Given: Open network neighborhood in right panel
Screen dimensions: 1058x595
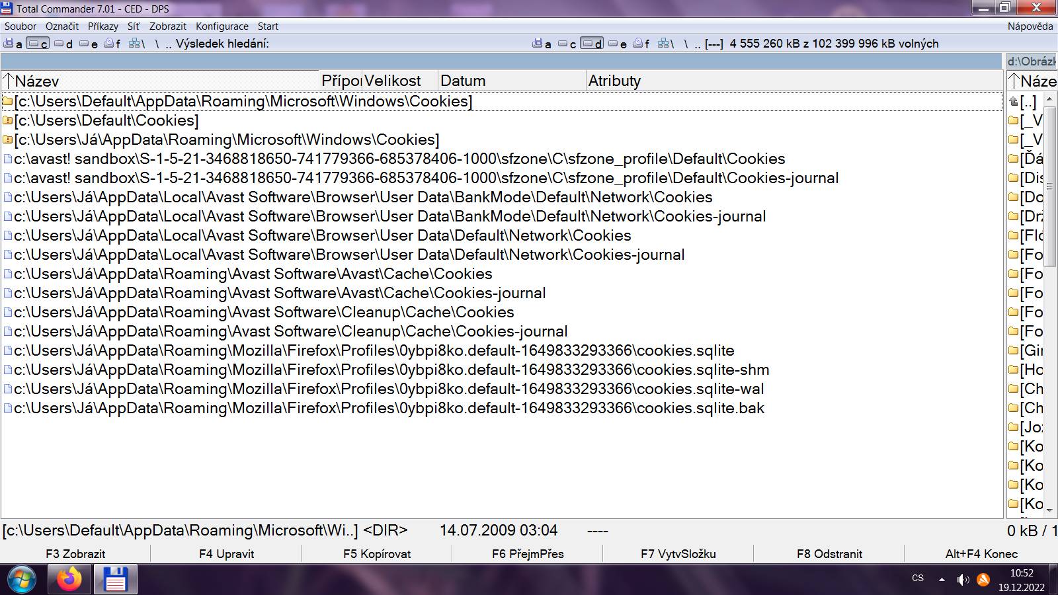Looking at the screenshot, I should pos(666,44).
